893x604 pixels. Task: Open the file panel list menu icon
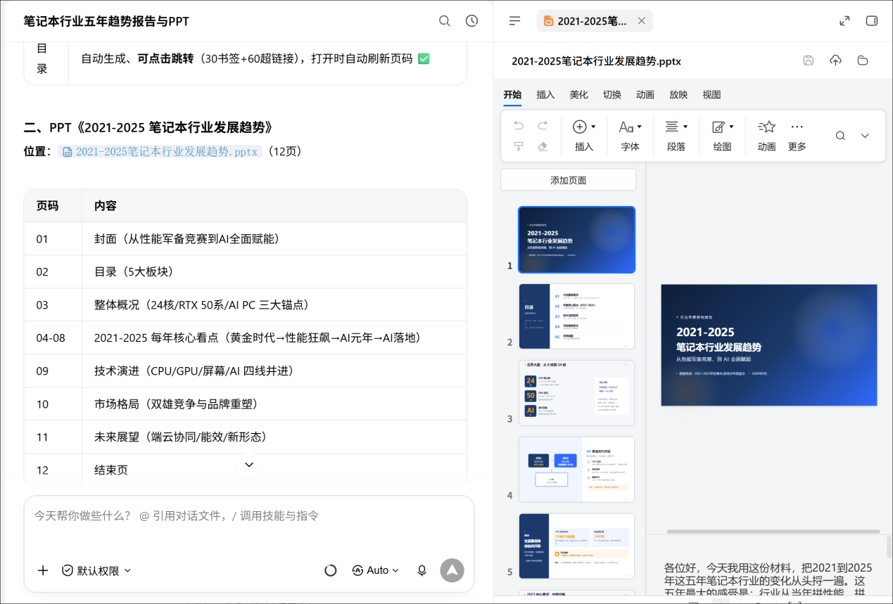click(515, 21)
